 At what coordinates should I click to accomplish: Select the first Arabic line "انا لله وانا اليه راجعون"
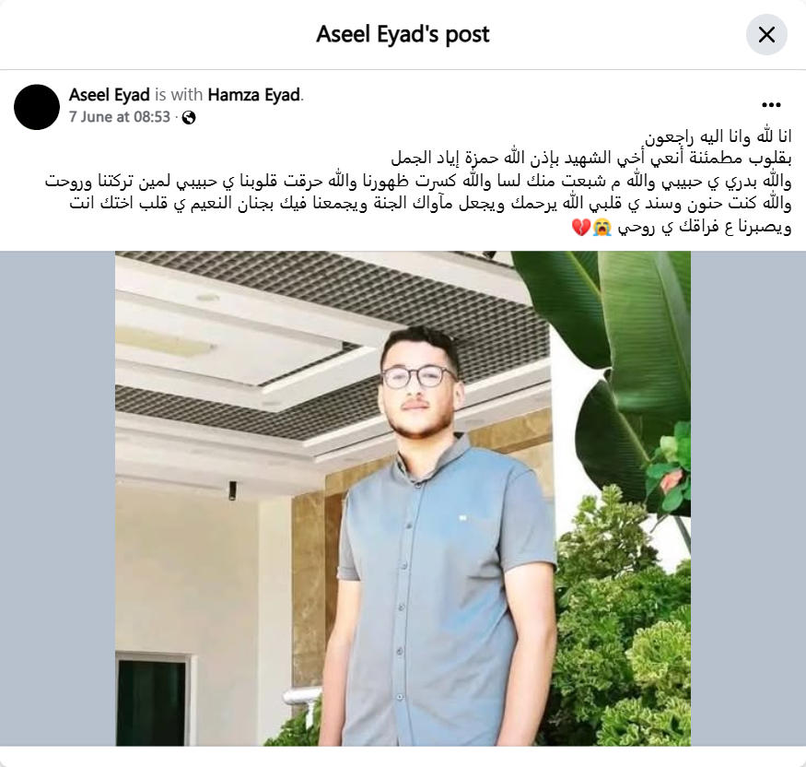point(718,136)
